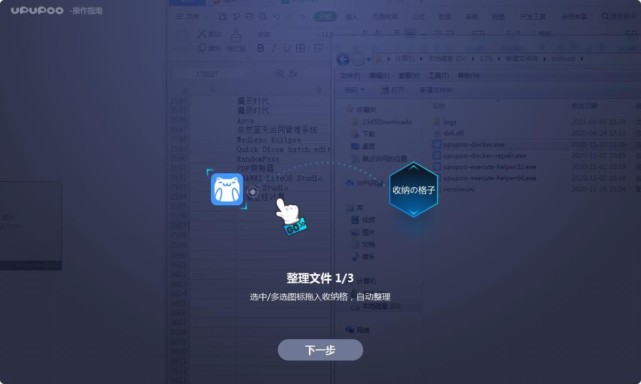Image resolution: width=641 pixels, height=384 pixels.
Task: Open the 会员专享 ribbon tab in WPS
Action: pyautogui.click(x=574, y=17)
